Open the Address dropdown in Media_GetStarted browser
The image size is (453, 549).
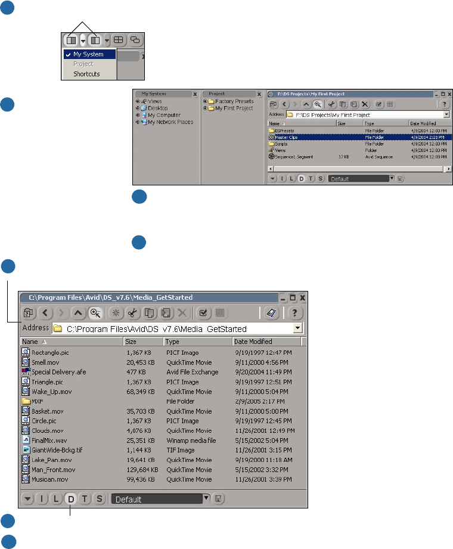click(297, 328)
